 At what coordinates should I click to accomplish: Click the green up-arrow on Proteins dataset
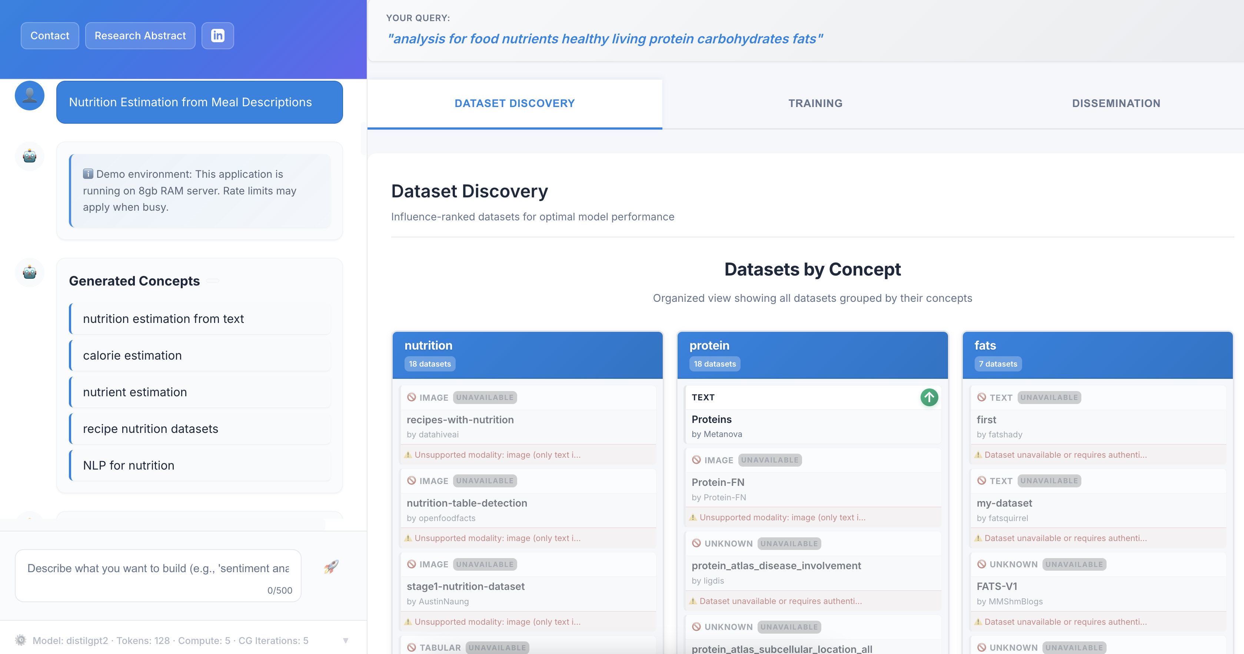(929, 397)
